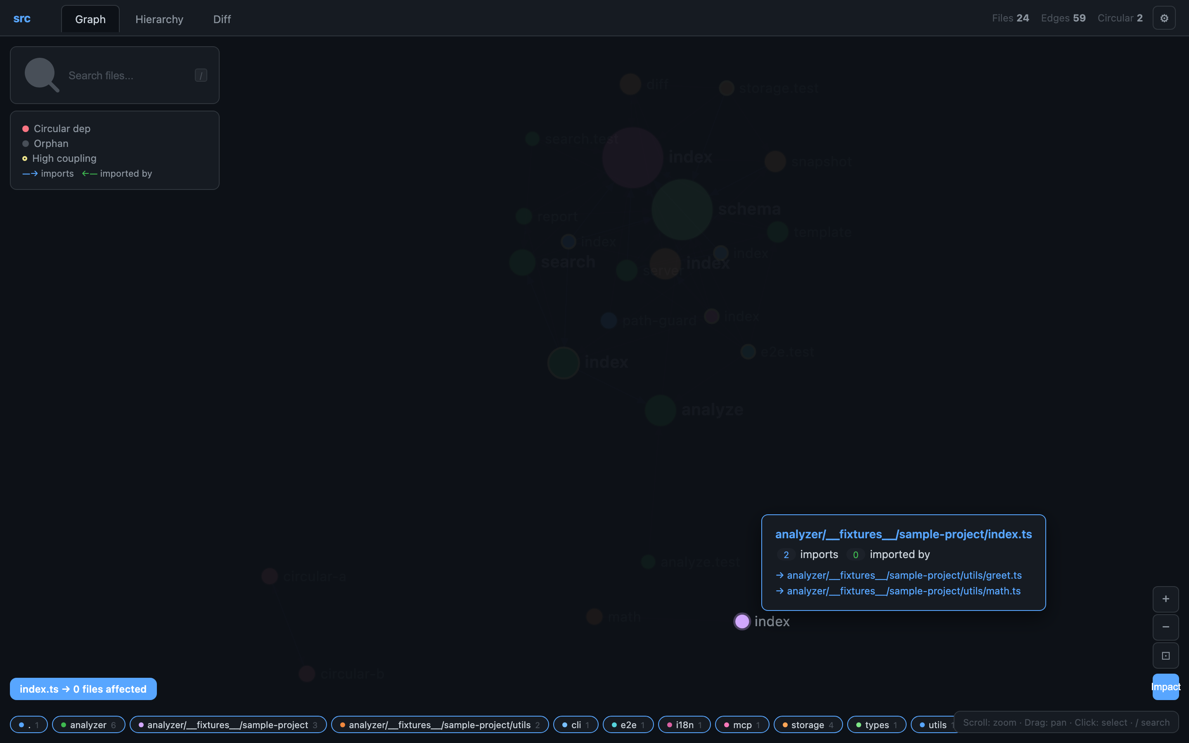Viewport: 1189px width, 743px height.
Task: Toggle the storage folder filter chip
Action: pyautogui.click(x=807, y=725)
